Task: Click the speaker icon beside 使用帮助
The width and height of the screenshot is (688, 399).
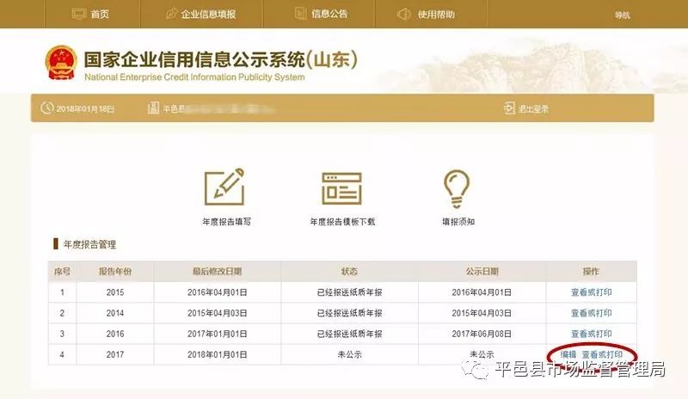Action: pyautogui.click(x=404, y=14)
